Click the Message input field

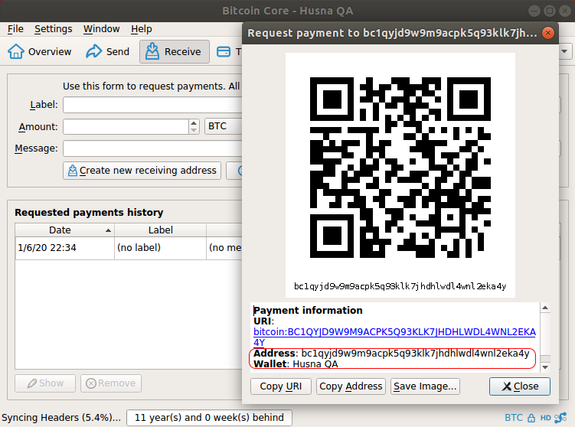[152, 148]
